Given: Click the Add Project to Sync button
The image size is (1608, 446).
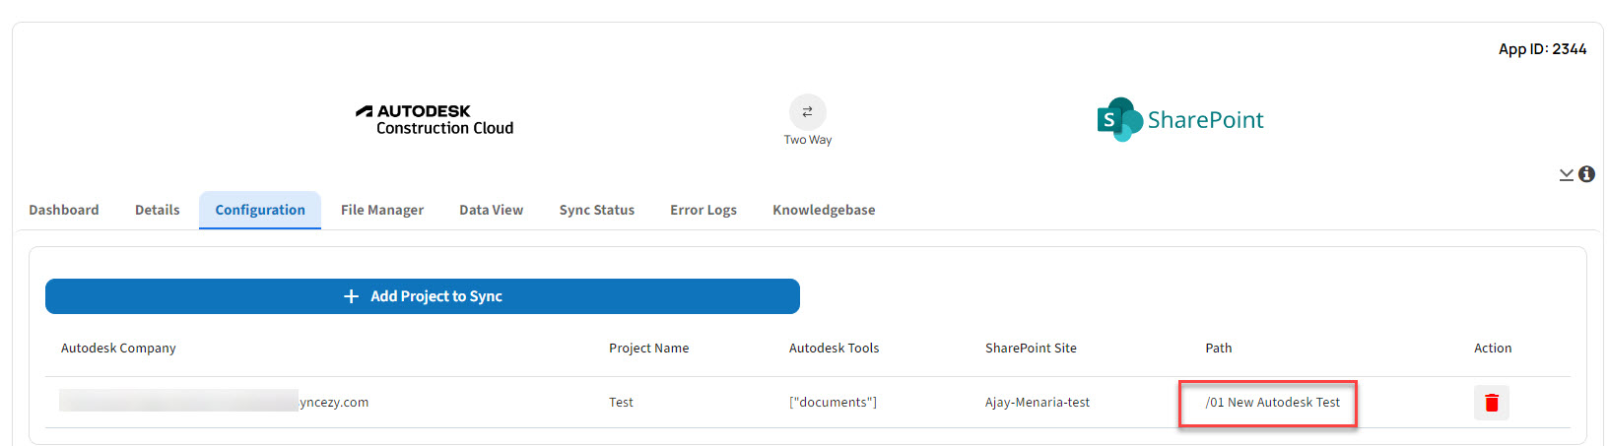Looking at the screenshot, I should [423, 296].
